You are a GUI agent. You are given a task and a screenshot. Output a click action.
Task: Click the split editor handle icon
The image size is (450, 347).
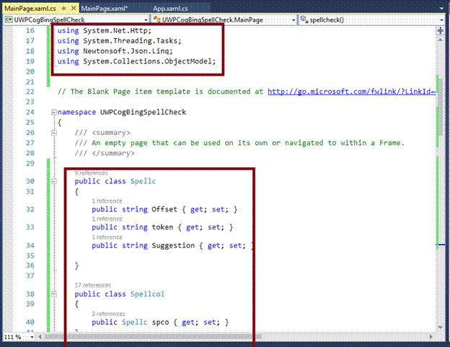click(440, 31)
